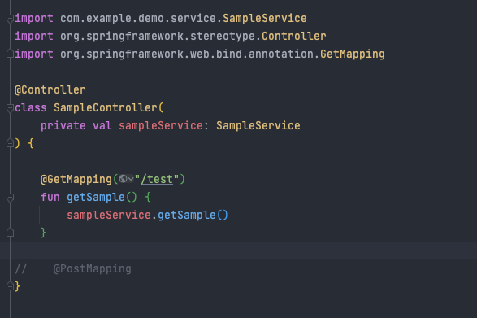Click GetMapping in the annotation import
477x318 pixels.
pyautogui.click(x=353, y=54)
